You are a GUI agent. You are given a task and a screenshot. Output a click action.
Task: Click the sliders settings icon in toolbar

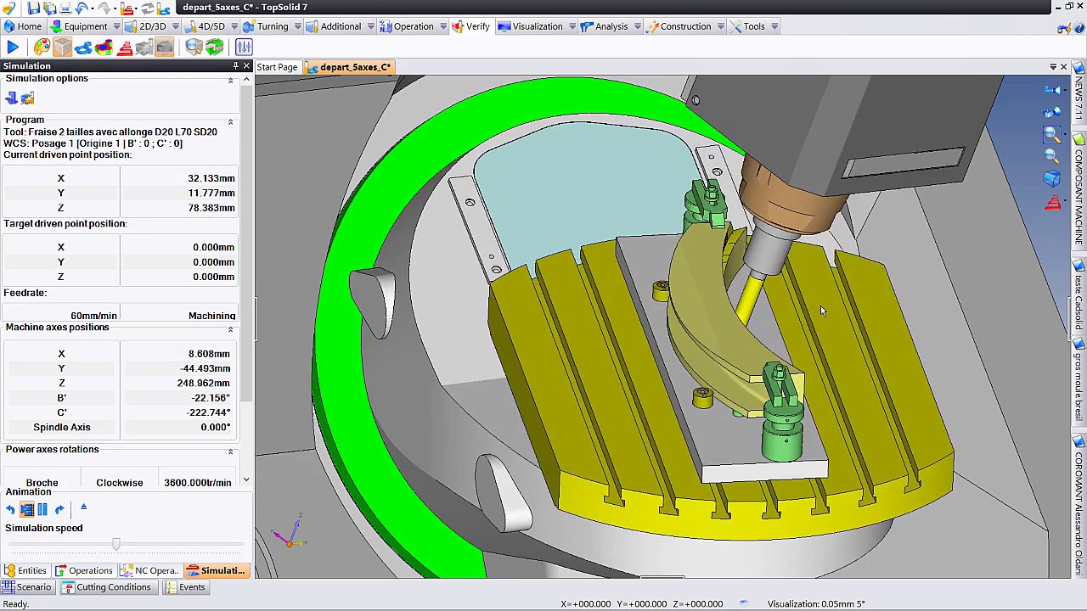point(244,48)
